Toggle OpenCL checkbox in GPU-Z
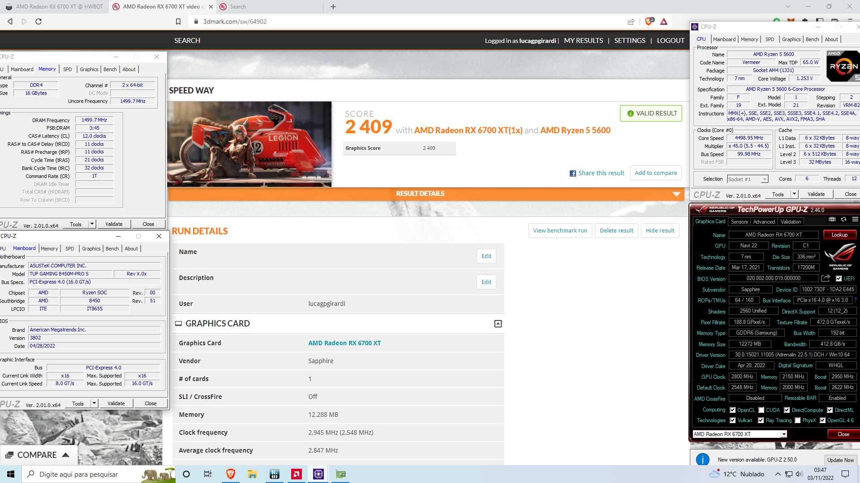860x483 pixels. (733, 410)
